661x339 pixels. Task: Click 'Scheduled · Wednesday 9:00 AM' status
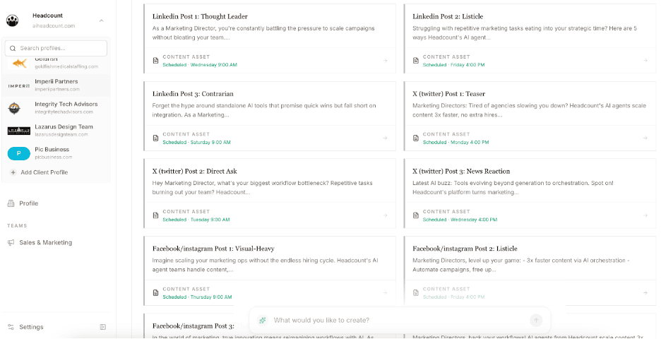pyautogui.click(x=200, y=65)
